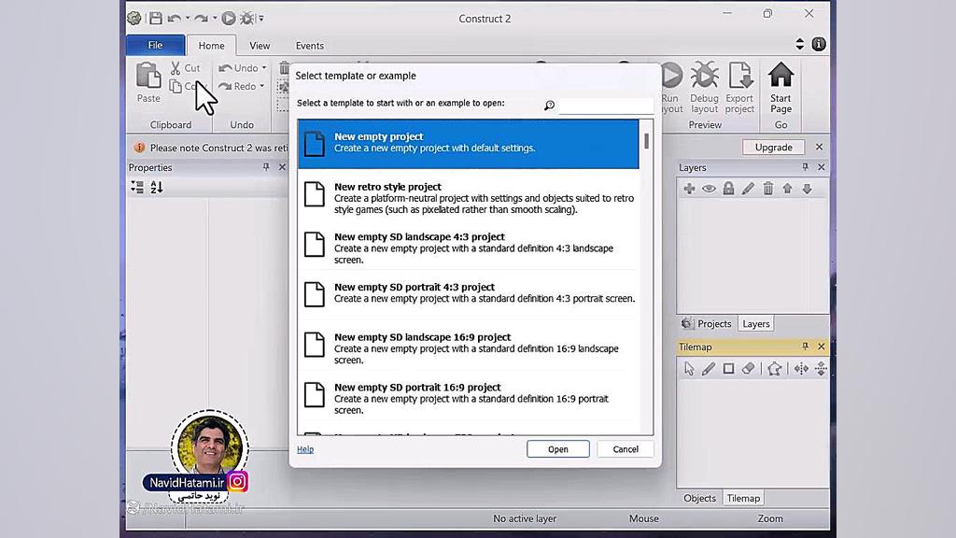Select New empty SD portrait 4:3 project
Viewport: 956px width, 538px height.
469,292
